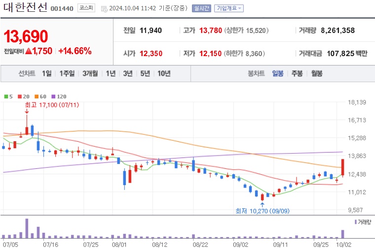Click the 18,139 price axis label
Viewport: 375px width, 251px height.
[x=357, y=102]
